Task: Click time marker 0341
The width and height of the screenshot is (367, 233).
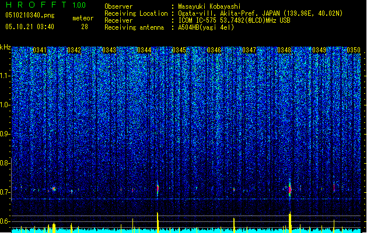Action: coord(40,50)
